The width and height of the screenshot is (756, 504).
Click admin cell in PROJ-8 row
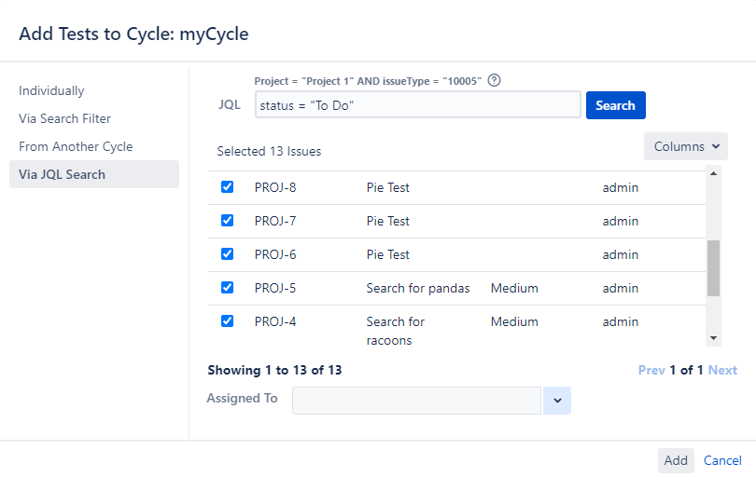point(621,187)
